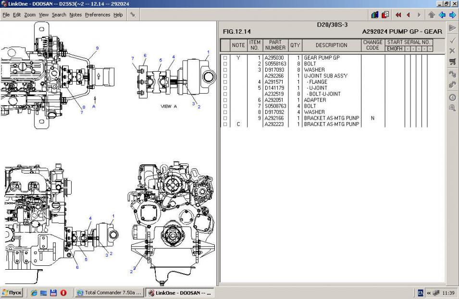Screen dimensions: 459x299
Task: Click the VIEW A label in diagram
Action: 169,106
